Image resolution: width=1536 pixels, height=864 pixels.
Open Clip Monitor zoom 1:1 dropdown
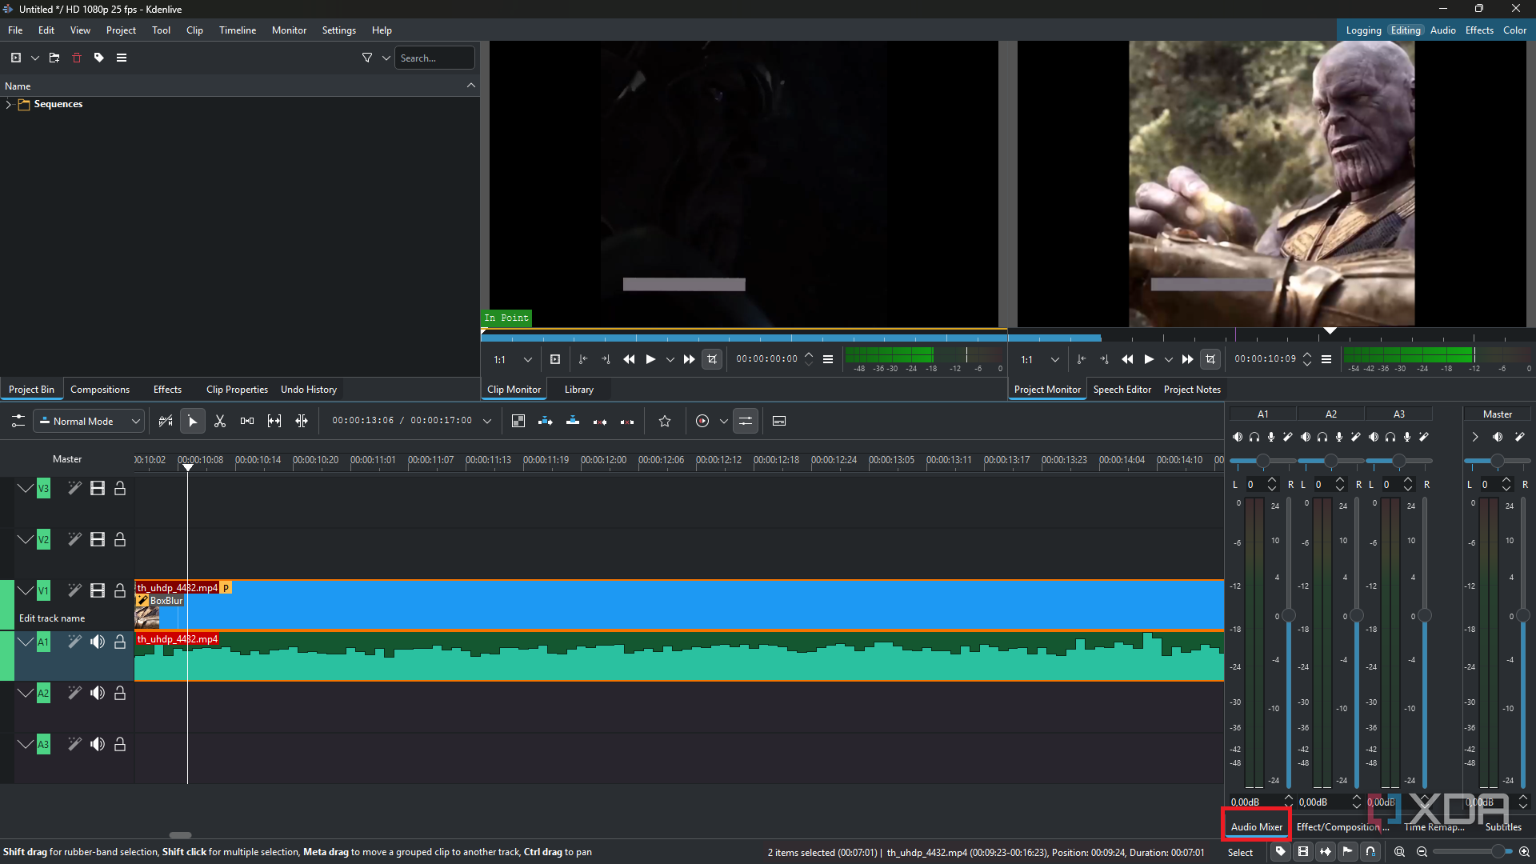tap(513, 359)
